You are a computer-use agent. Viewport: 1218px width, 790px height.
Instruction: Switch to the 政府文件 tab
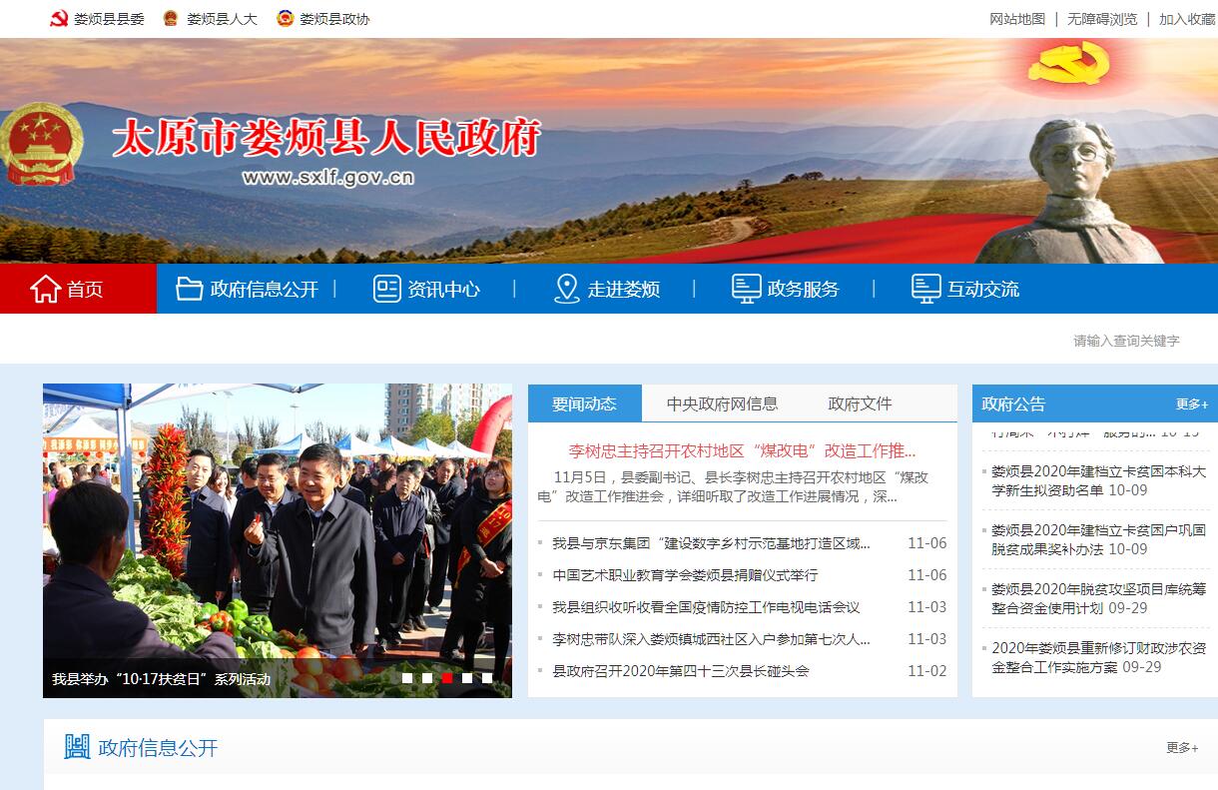[860, 404]
